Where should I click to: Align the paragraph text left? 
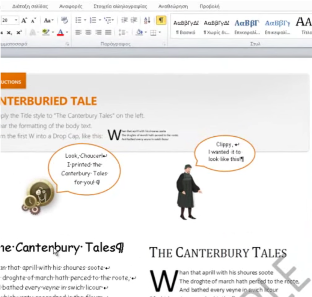78,32
